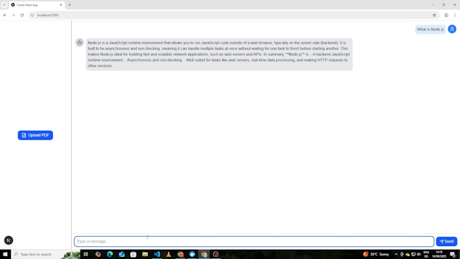
Task: Launch Copilot from the taskbar
Action: tap(98, 254)
